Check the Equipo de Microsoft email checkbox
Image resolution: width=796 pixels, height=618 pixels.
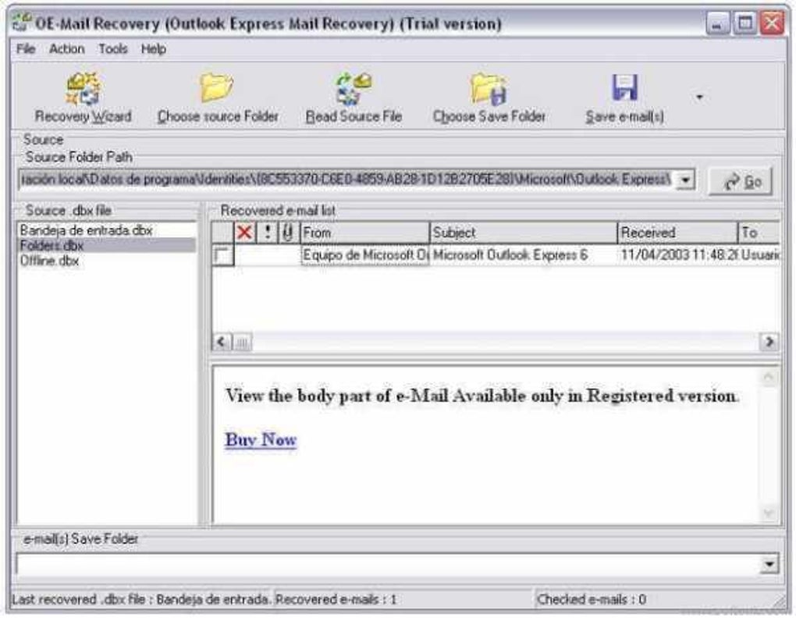point(223,255)
